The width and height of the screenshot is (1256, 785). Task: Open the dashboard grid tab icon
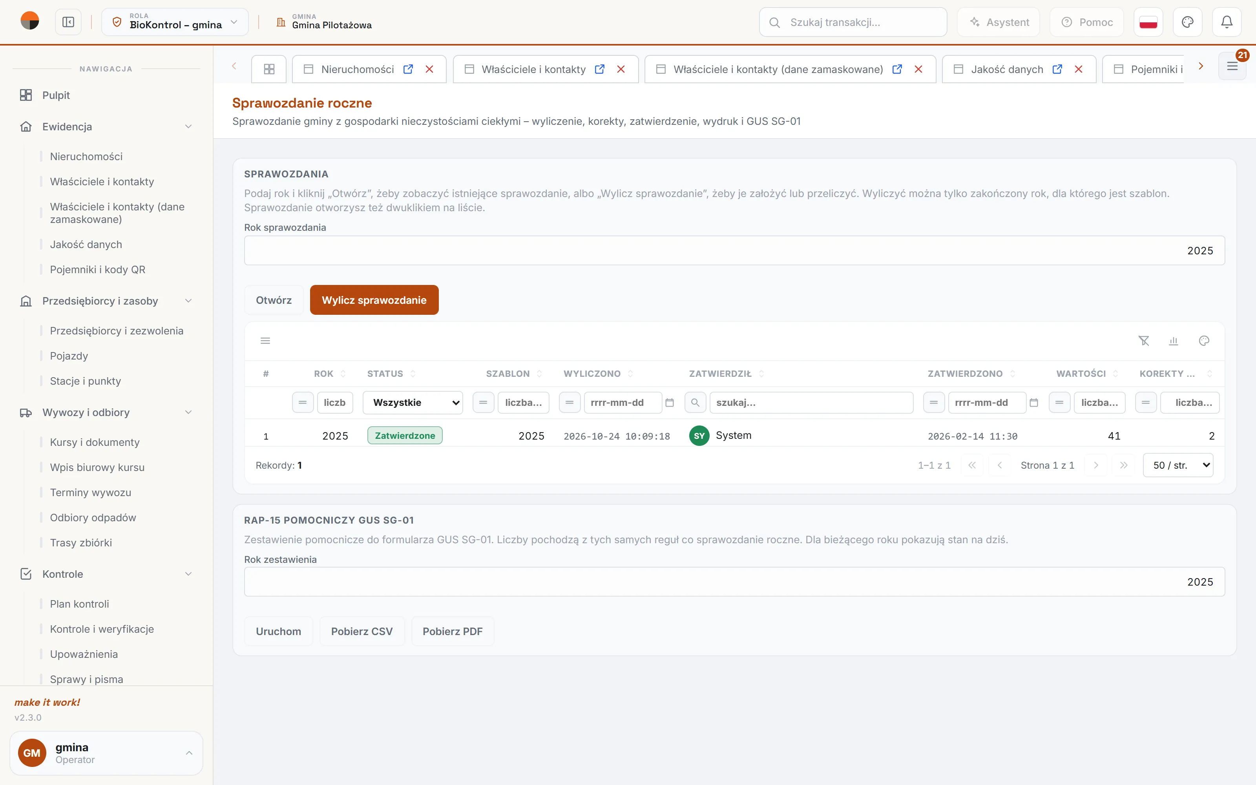269,69
